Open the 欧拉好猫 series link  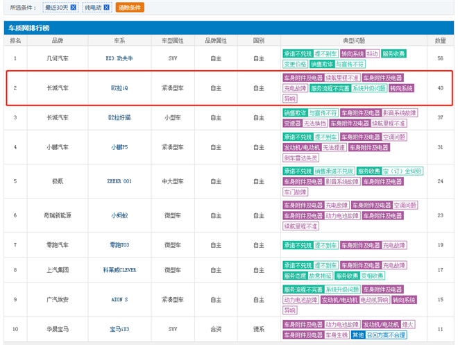pos(119,117)
